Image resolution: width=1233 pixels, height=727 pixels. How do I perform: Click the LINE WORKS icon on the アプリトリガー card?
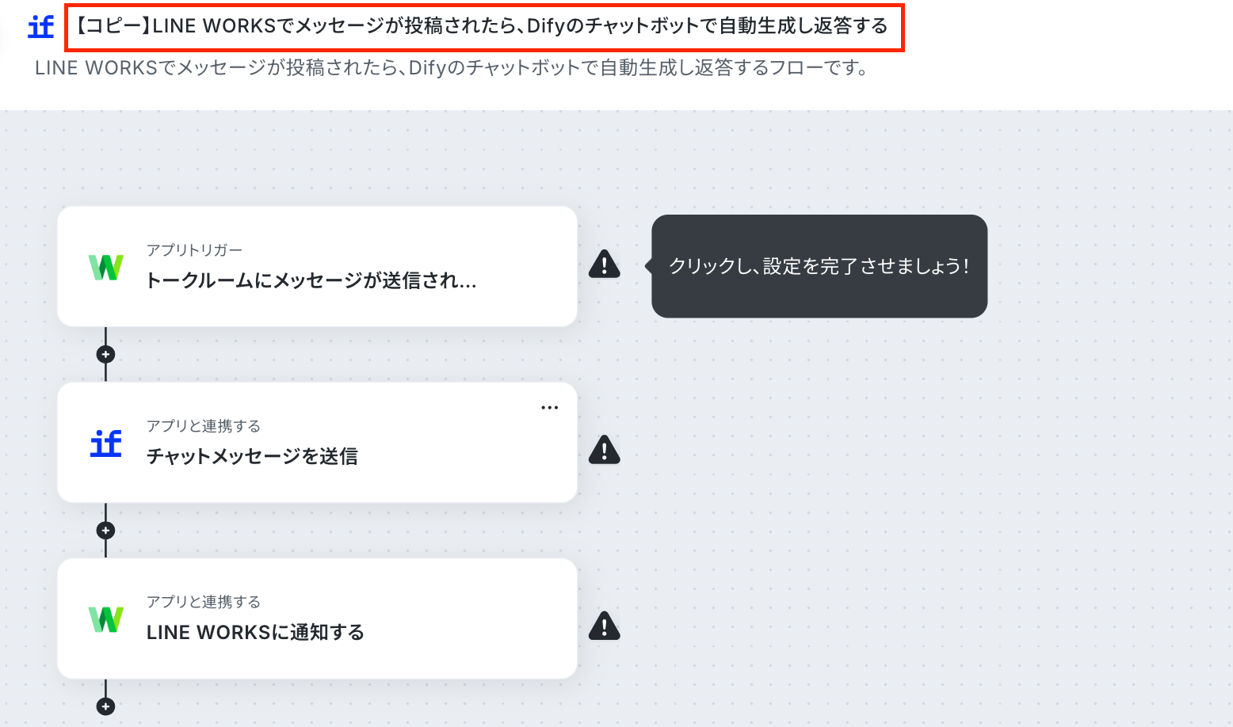(106, 267)
